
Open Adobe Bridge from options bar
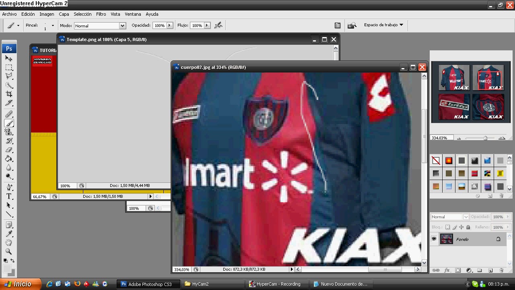352,25
